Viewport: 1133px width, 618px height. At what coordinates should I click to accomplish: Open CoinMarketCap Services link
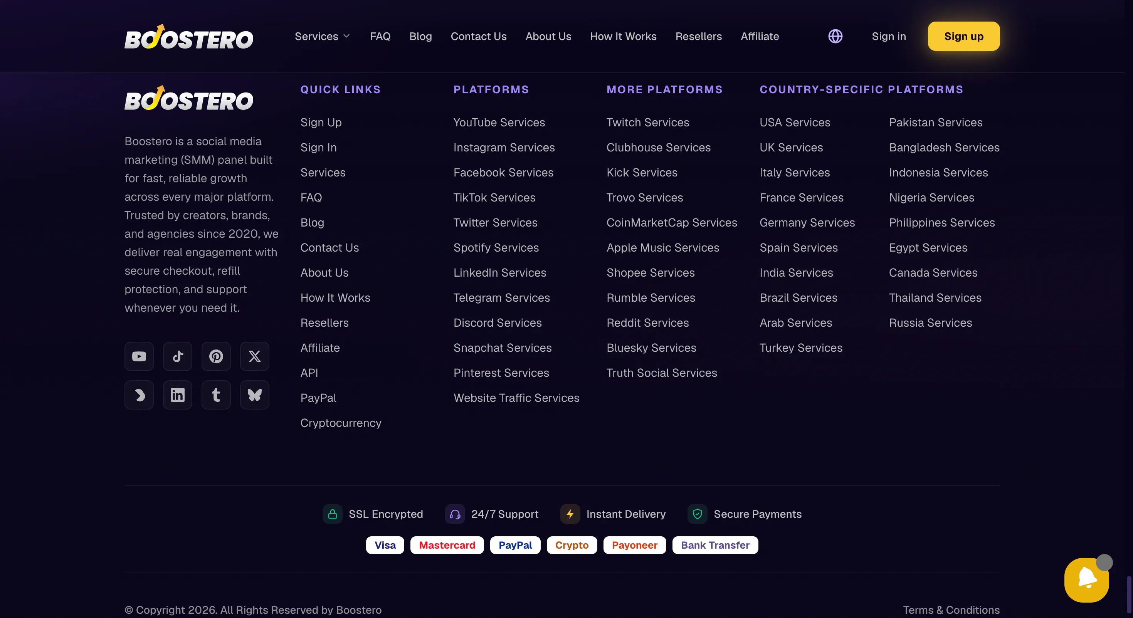pos(672,223)
